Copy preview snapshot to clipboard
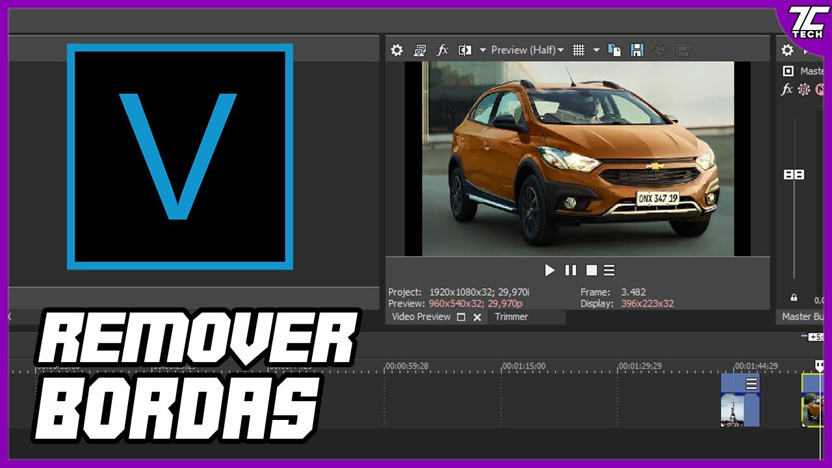Screen dimensions: 832x468 (x=614, y=50)
